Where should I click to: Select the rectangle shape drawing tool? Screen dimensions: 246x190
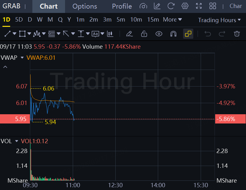(x=22, y=34)
